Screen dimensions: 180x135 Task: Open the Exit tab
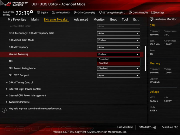coord(136,19)
